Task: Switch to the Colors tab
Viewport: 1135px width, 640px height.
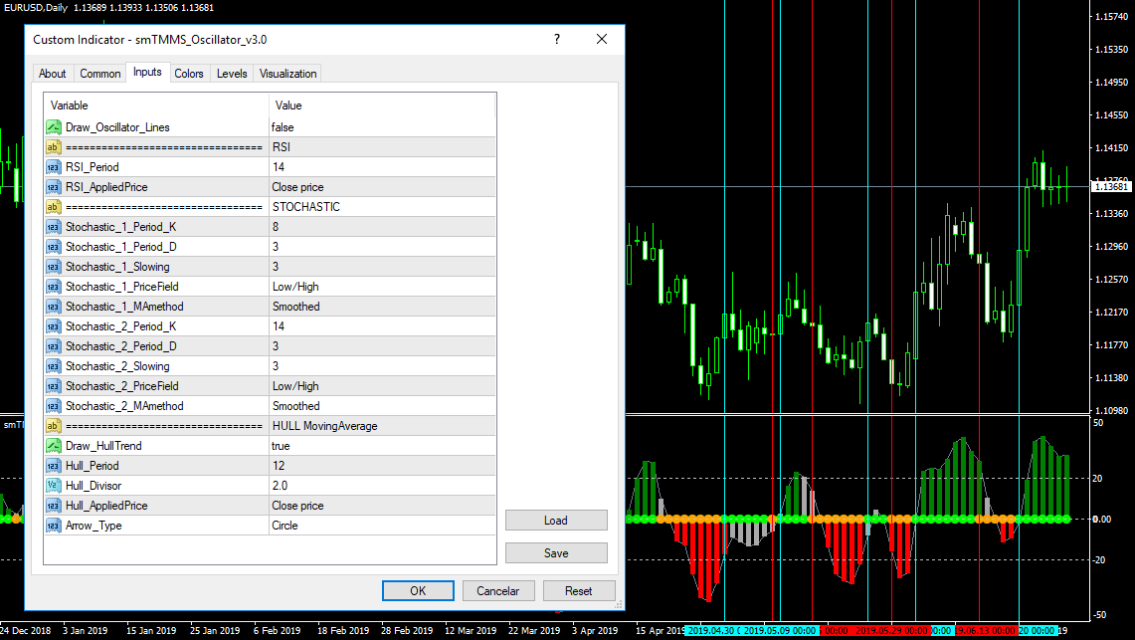Action: point(189,74)
